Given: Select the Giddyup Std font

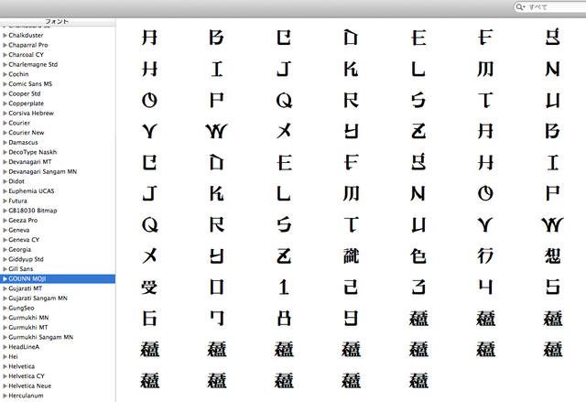Looking at the screenshot, I should [26, 259].
